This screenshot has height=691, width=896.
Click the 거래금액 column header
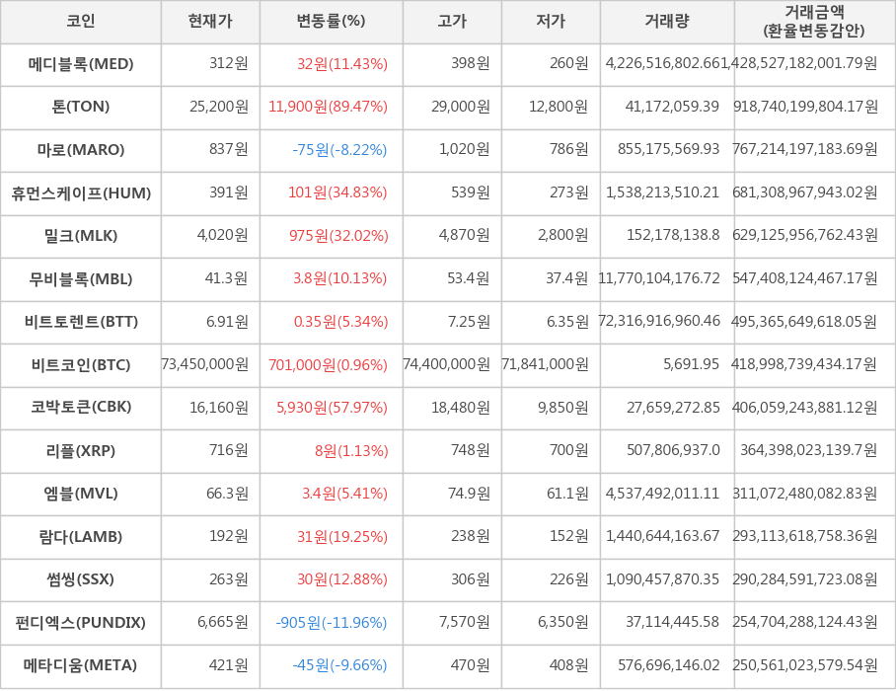click(x=814, y=22)
